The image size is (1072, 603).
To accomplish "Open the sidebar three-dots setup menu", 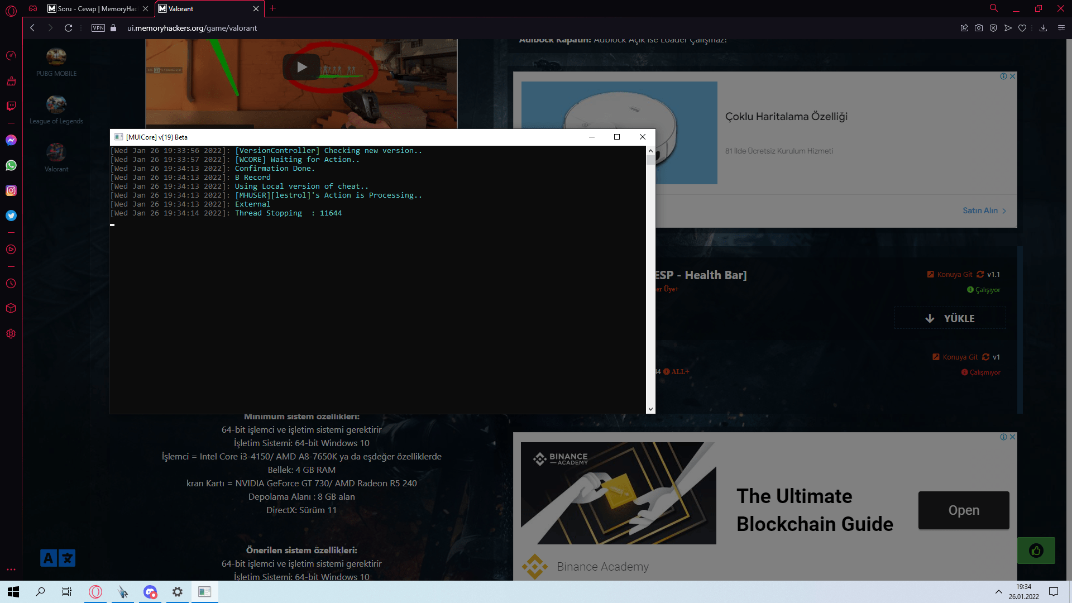I will coord(11,570).
